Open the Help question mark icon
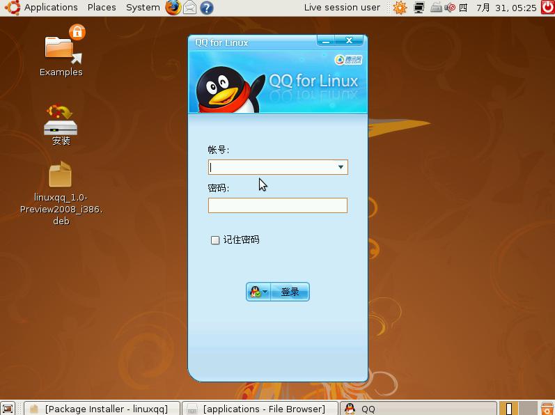 [206, 8]
